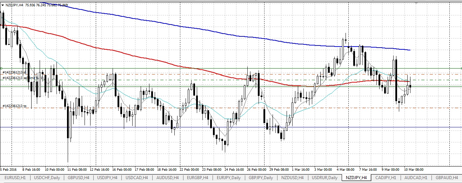
Task: Select the GBPAUD,H4 chart tab
Action: point(447,178)
